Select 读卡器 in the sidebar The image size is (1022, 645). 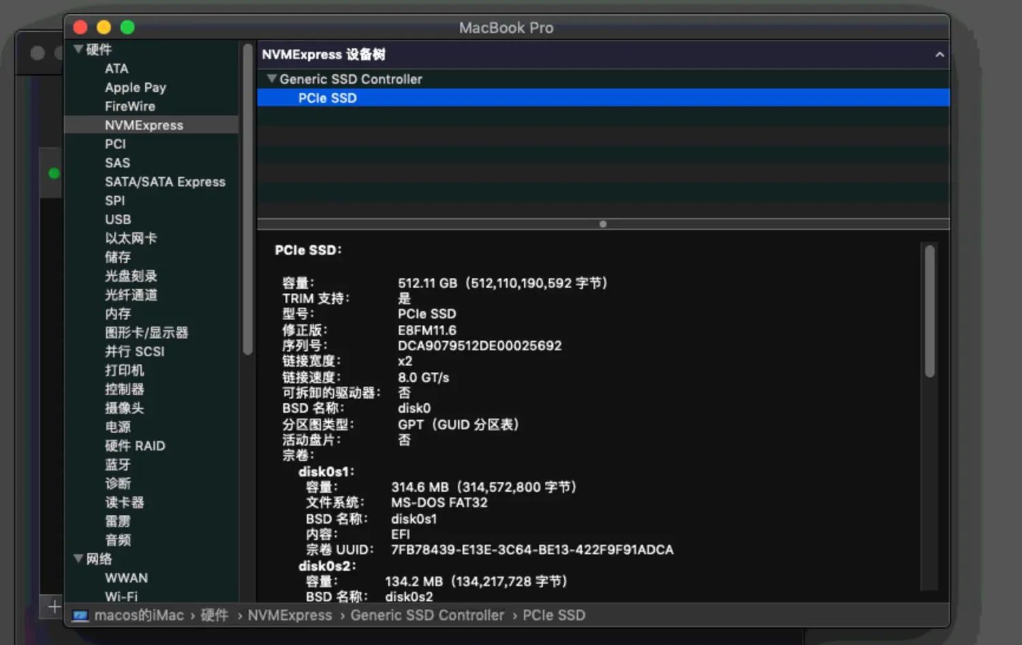124,503
